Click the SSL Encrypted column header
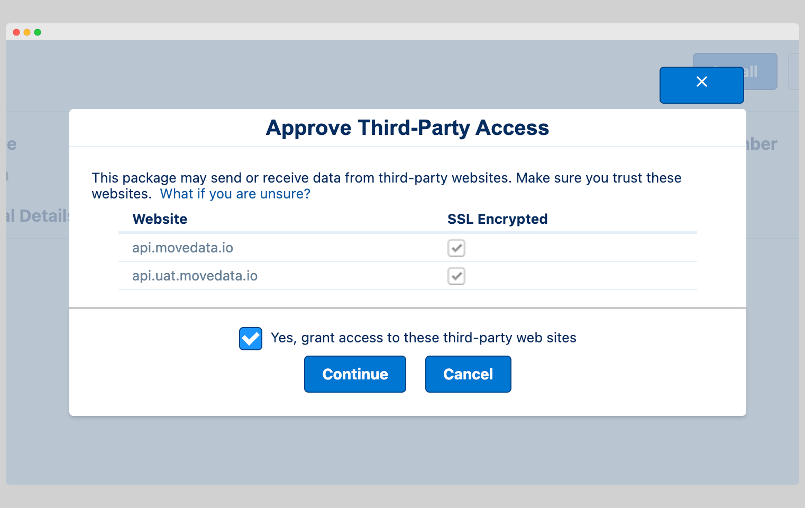Viewport: 805px width, 508px height. click(497, 219)
